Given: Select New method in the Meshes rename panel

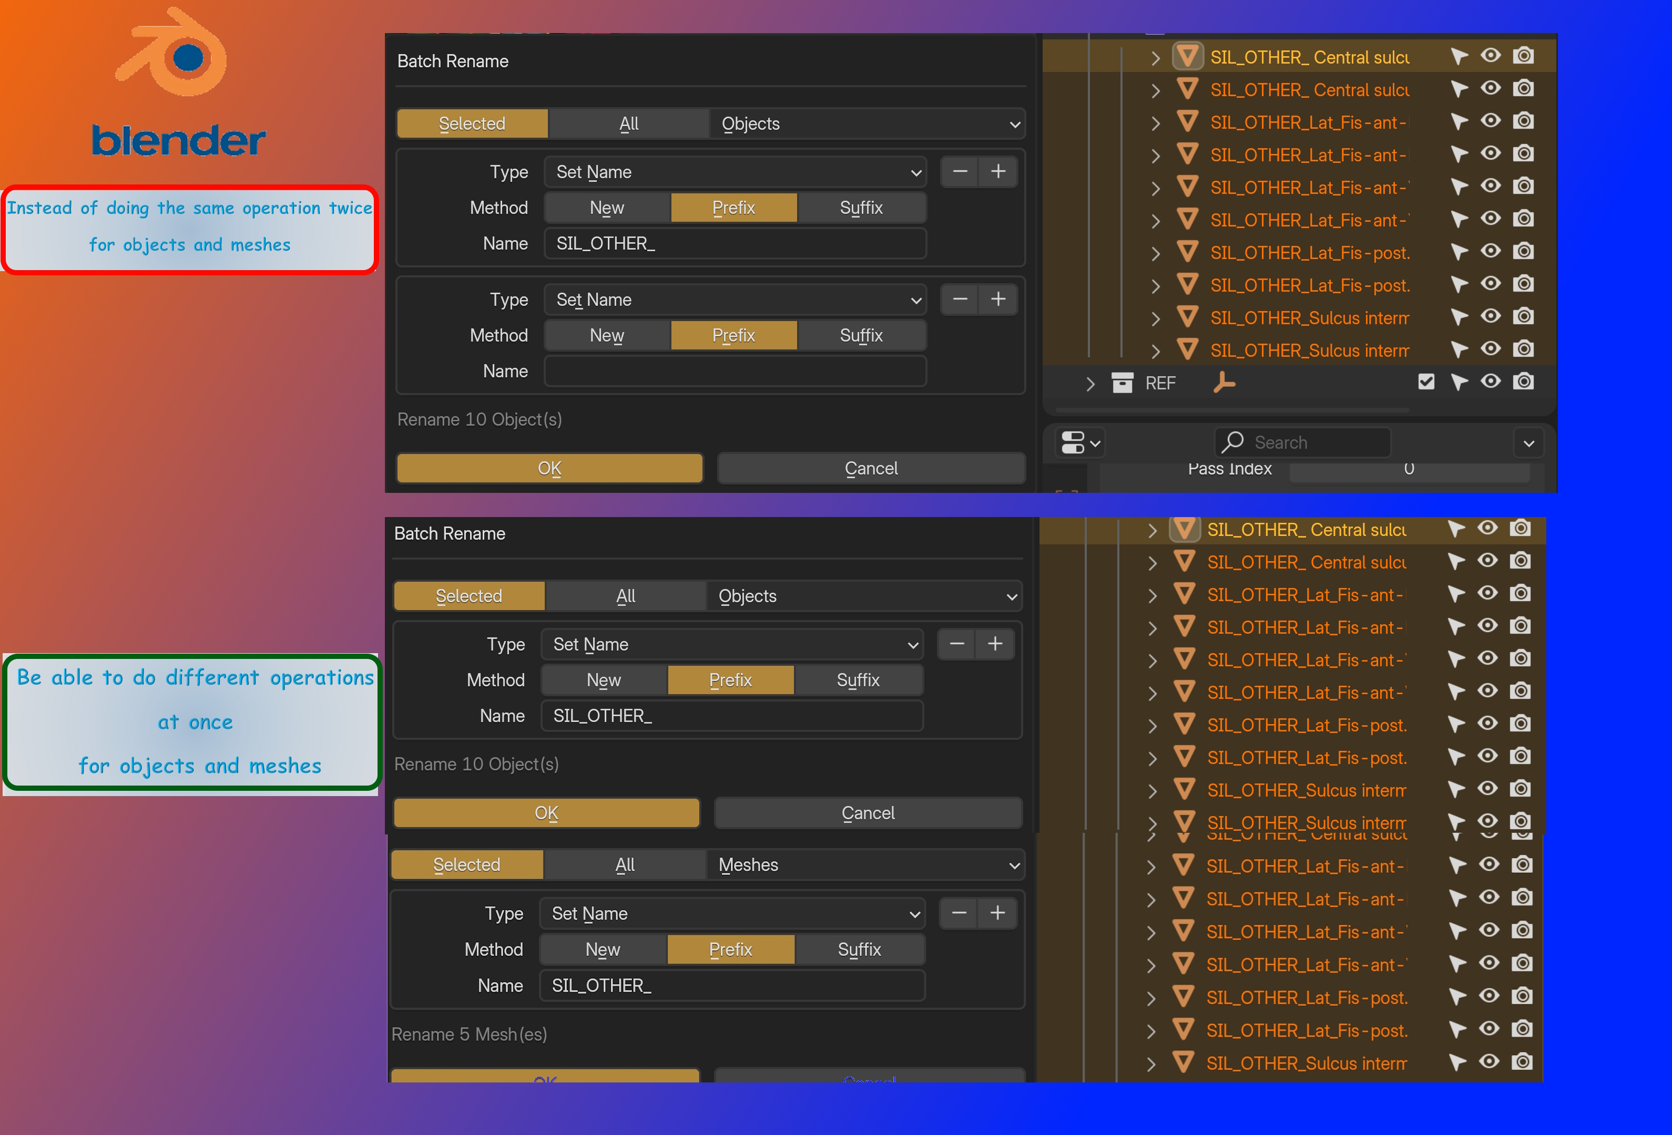Looking at the screenshot, I should 603,950.
